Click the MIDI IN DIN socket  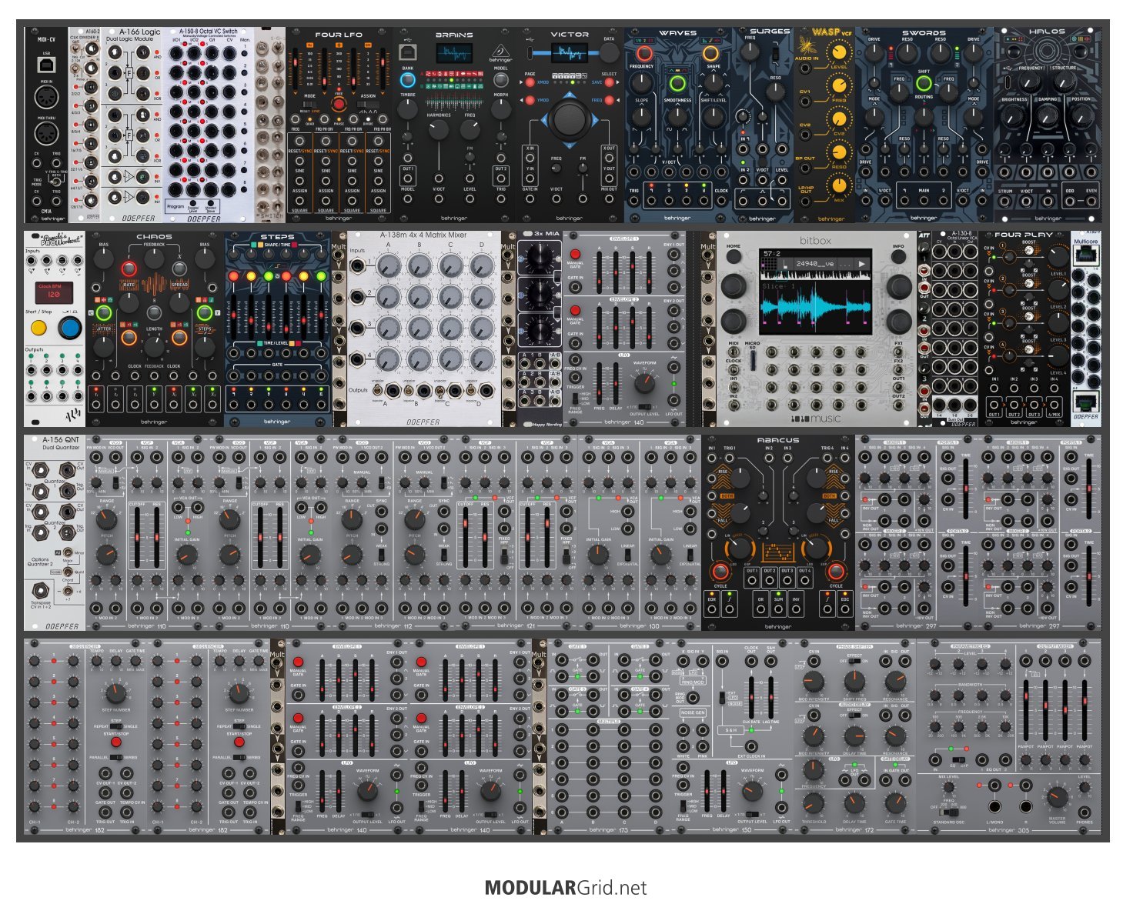coord(46,98)
